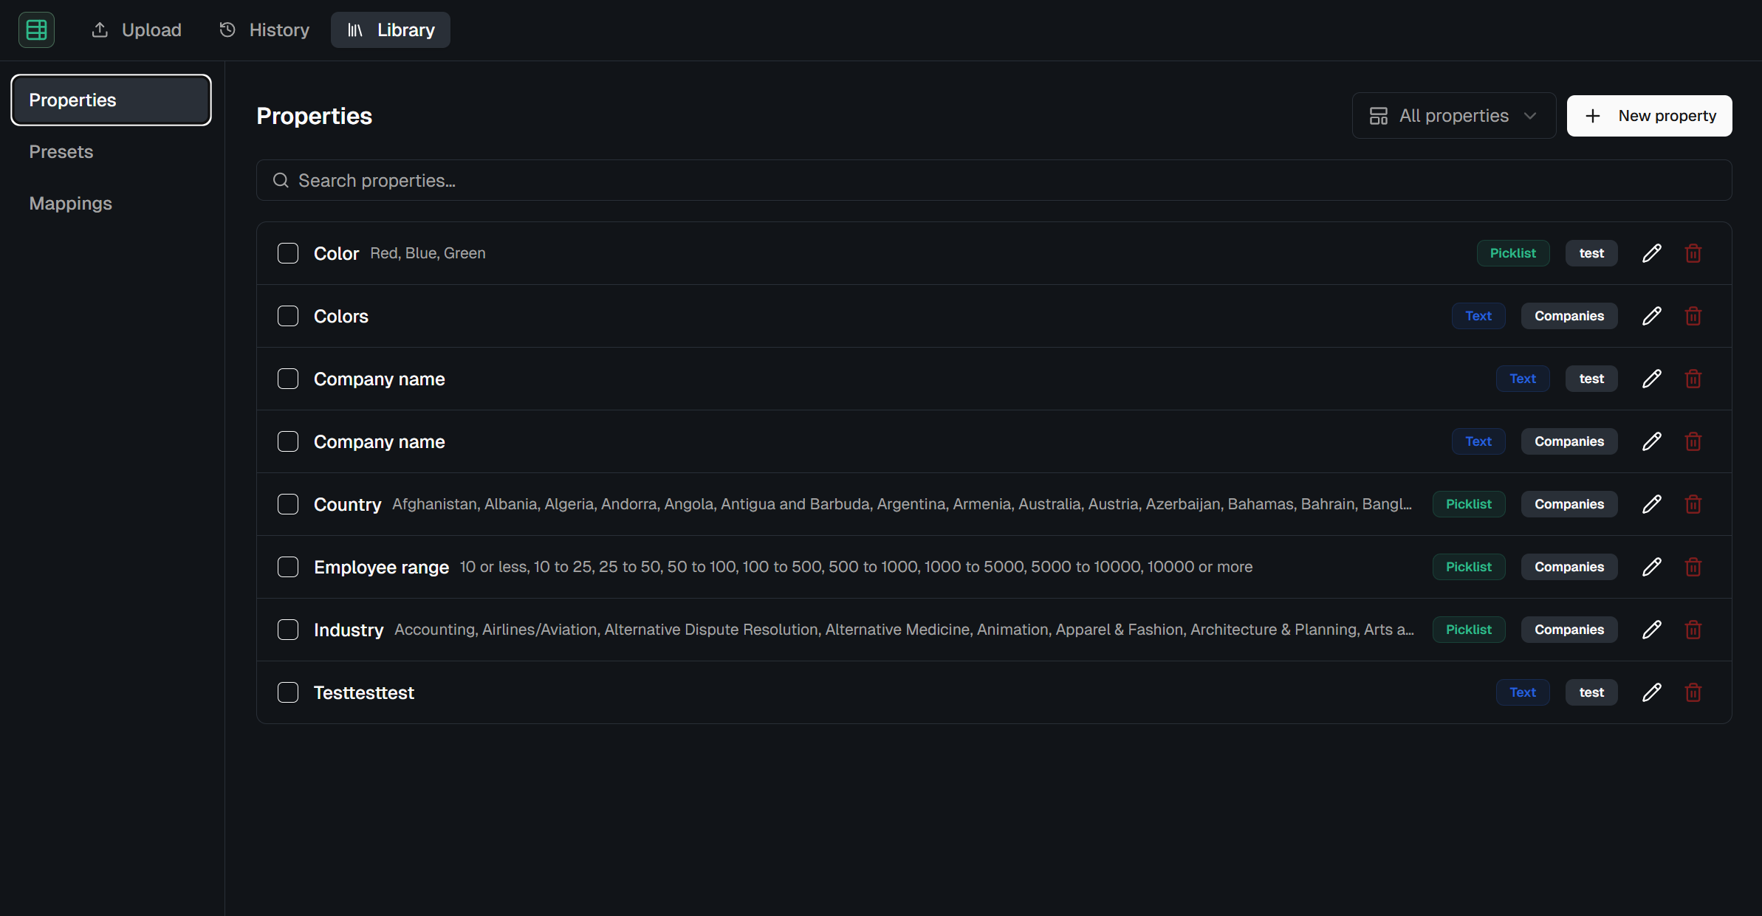Delete the Industry property with trash icon
The height and width of the screenshot is (916, 1762).
pos(1693,630)
